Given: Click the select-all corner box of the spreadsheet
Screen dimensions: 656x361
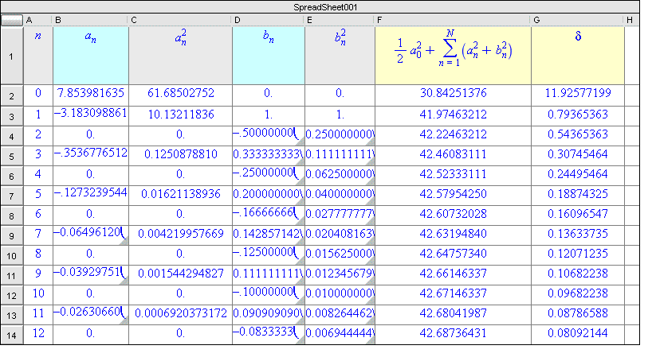Looking at the screenshot, I should [x=12, y=20].
